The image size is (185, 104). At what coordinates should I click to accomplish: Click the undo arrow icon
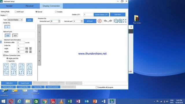coord(106,21)
